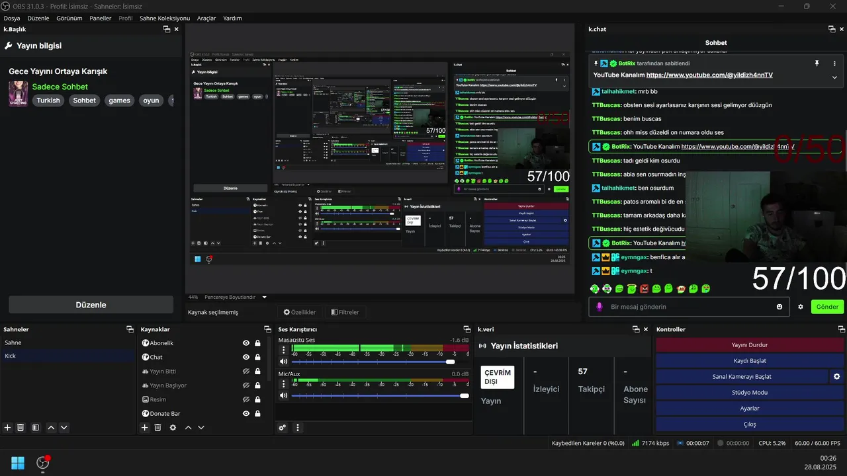
Task: Send the chat message with Gönder
Action: [x=827, y=307]
